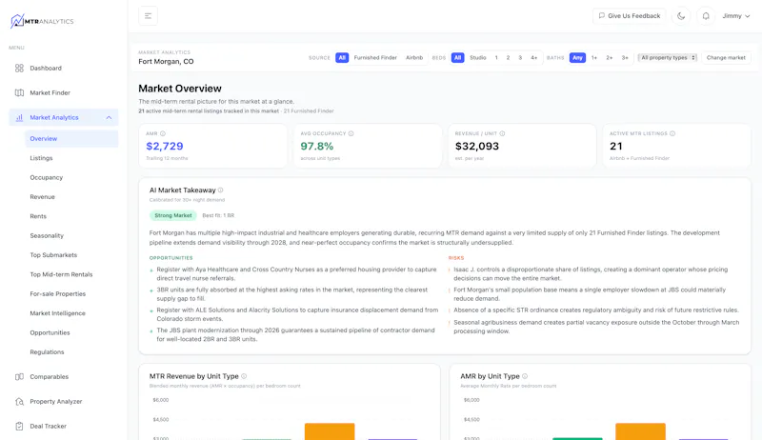Click the Dashboard grid icon
Screen dimensions: 762x440
pos(19,68)
